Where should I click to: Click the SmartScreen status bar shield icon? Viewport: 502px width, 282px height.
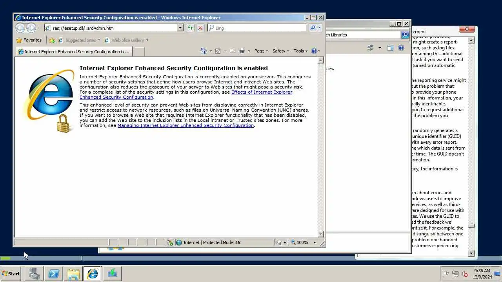click(170, 242)
